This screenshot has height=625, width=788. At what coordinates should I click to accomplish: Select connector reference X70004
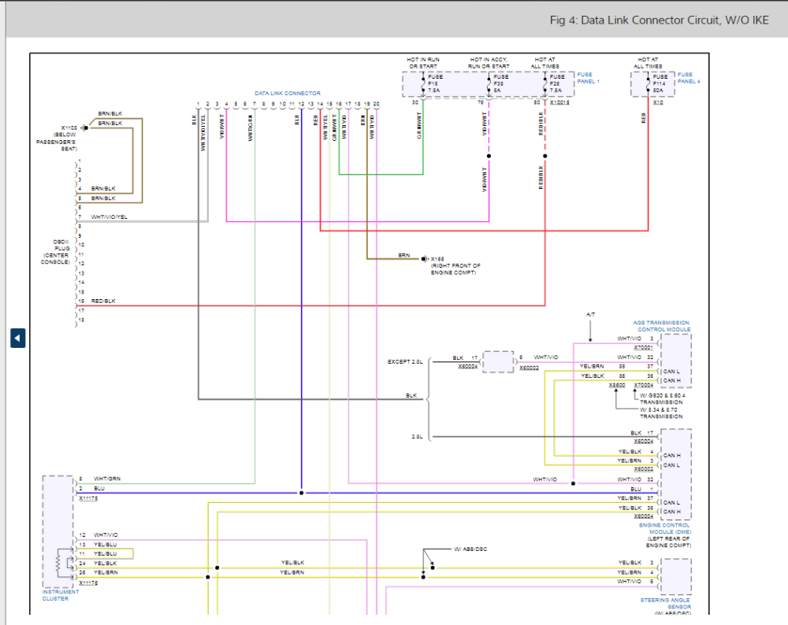coord(643,385)
